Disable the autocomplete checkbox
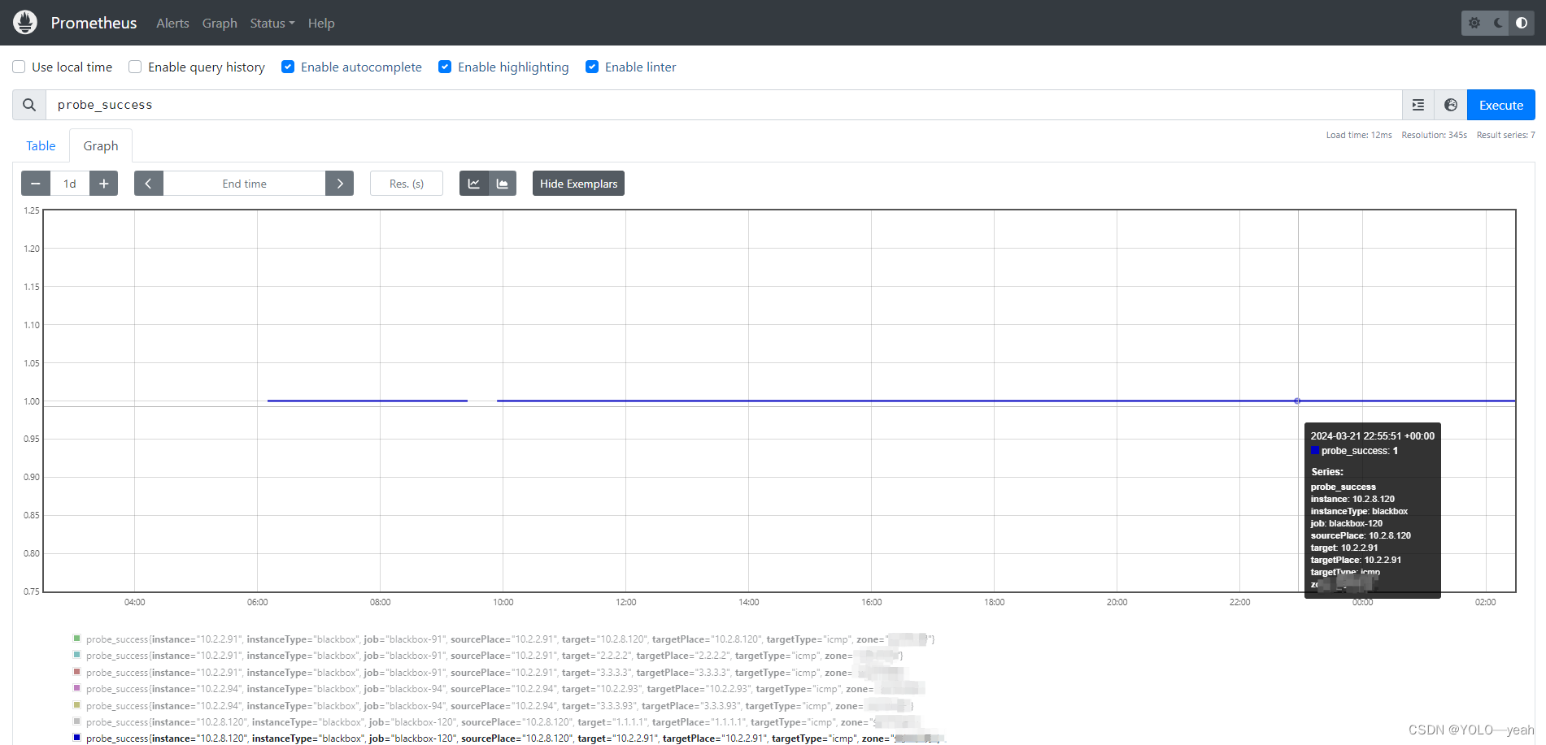The height and width of the screenshot is (745, 1546). click(x=288, y=67)
